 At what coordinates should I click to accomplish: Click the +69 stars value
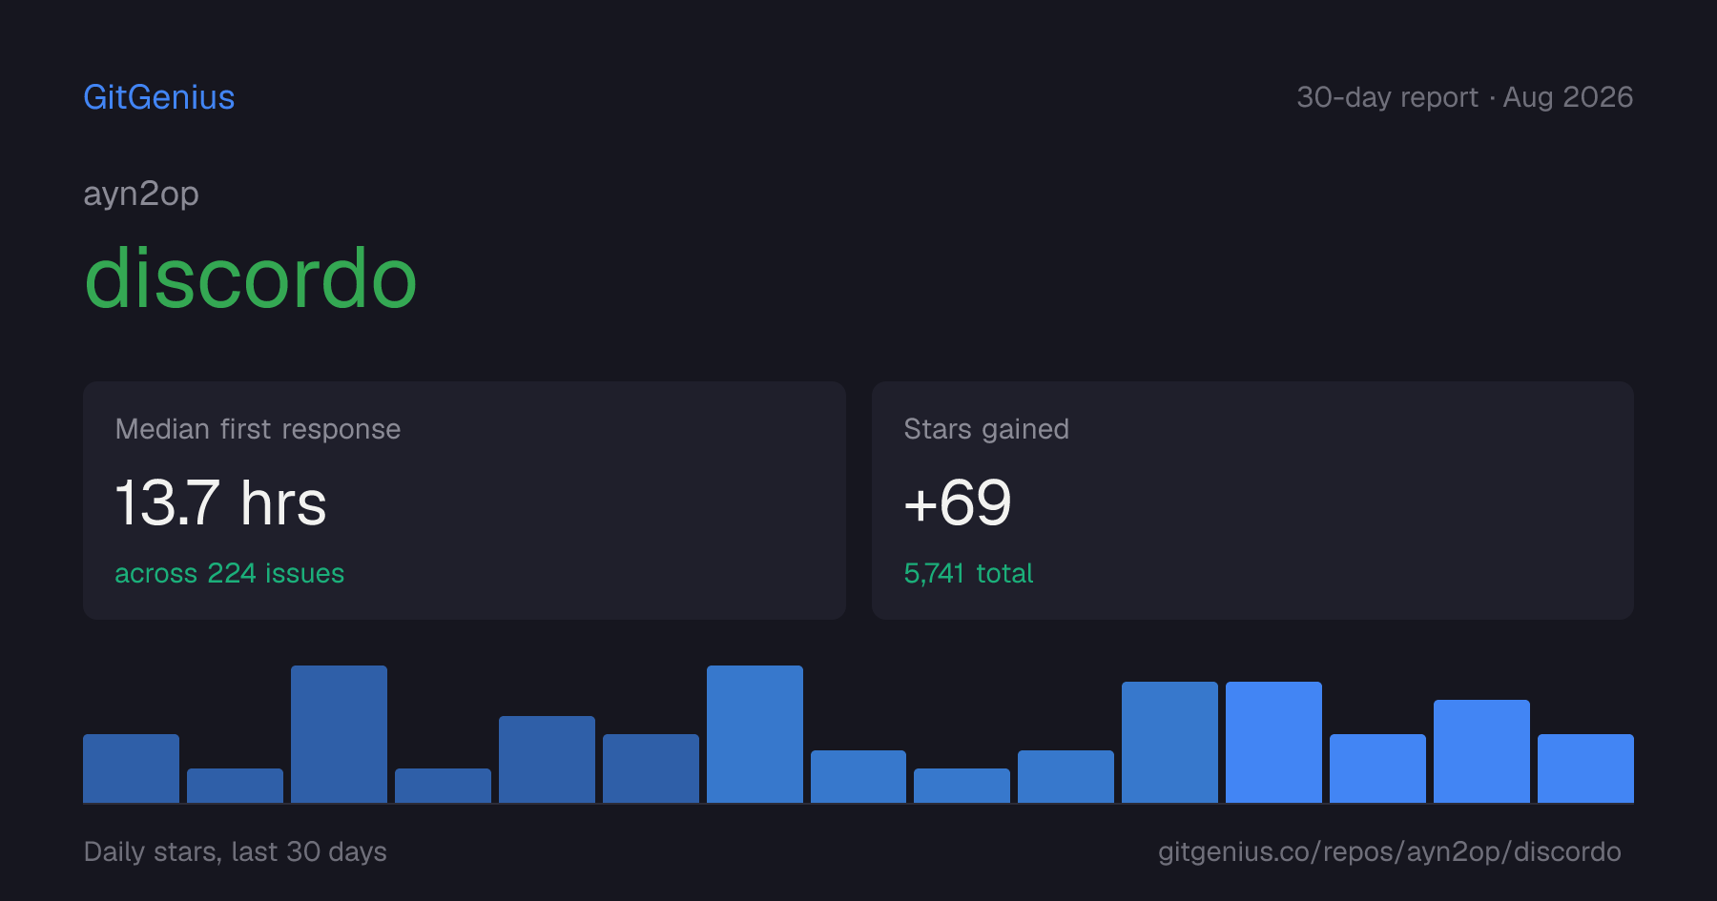click(958, 503)
